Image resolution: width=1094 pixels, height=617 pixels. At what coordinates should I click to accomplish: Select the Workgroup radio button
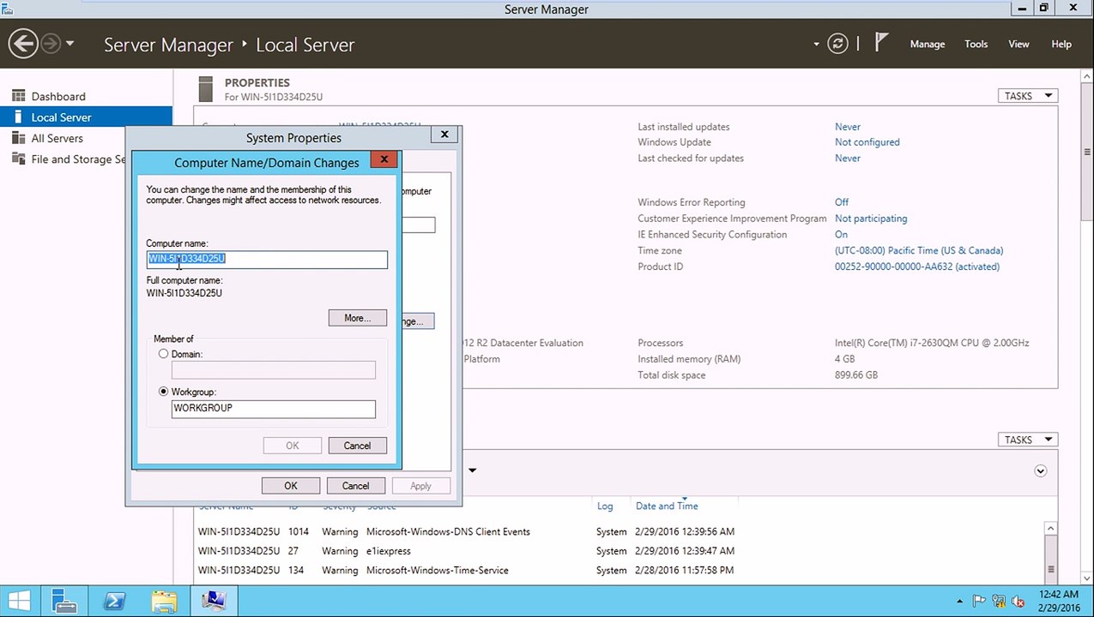163,392
